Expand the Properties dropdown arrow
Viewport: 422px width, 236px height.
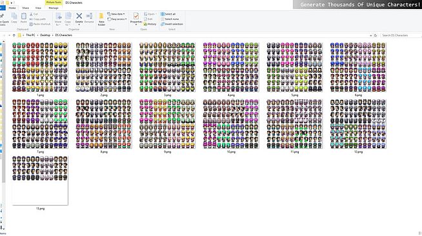tap(136, 25)
